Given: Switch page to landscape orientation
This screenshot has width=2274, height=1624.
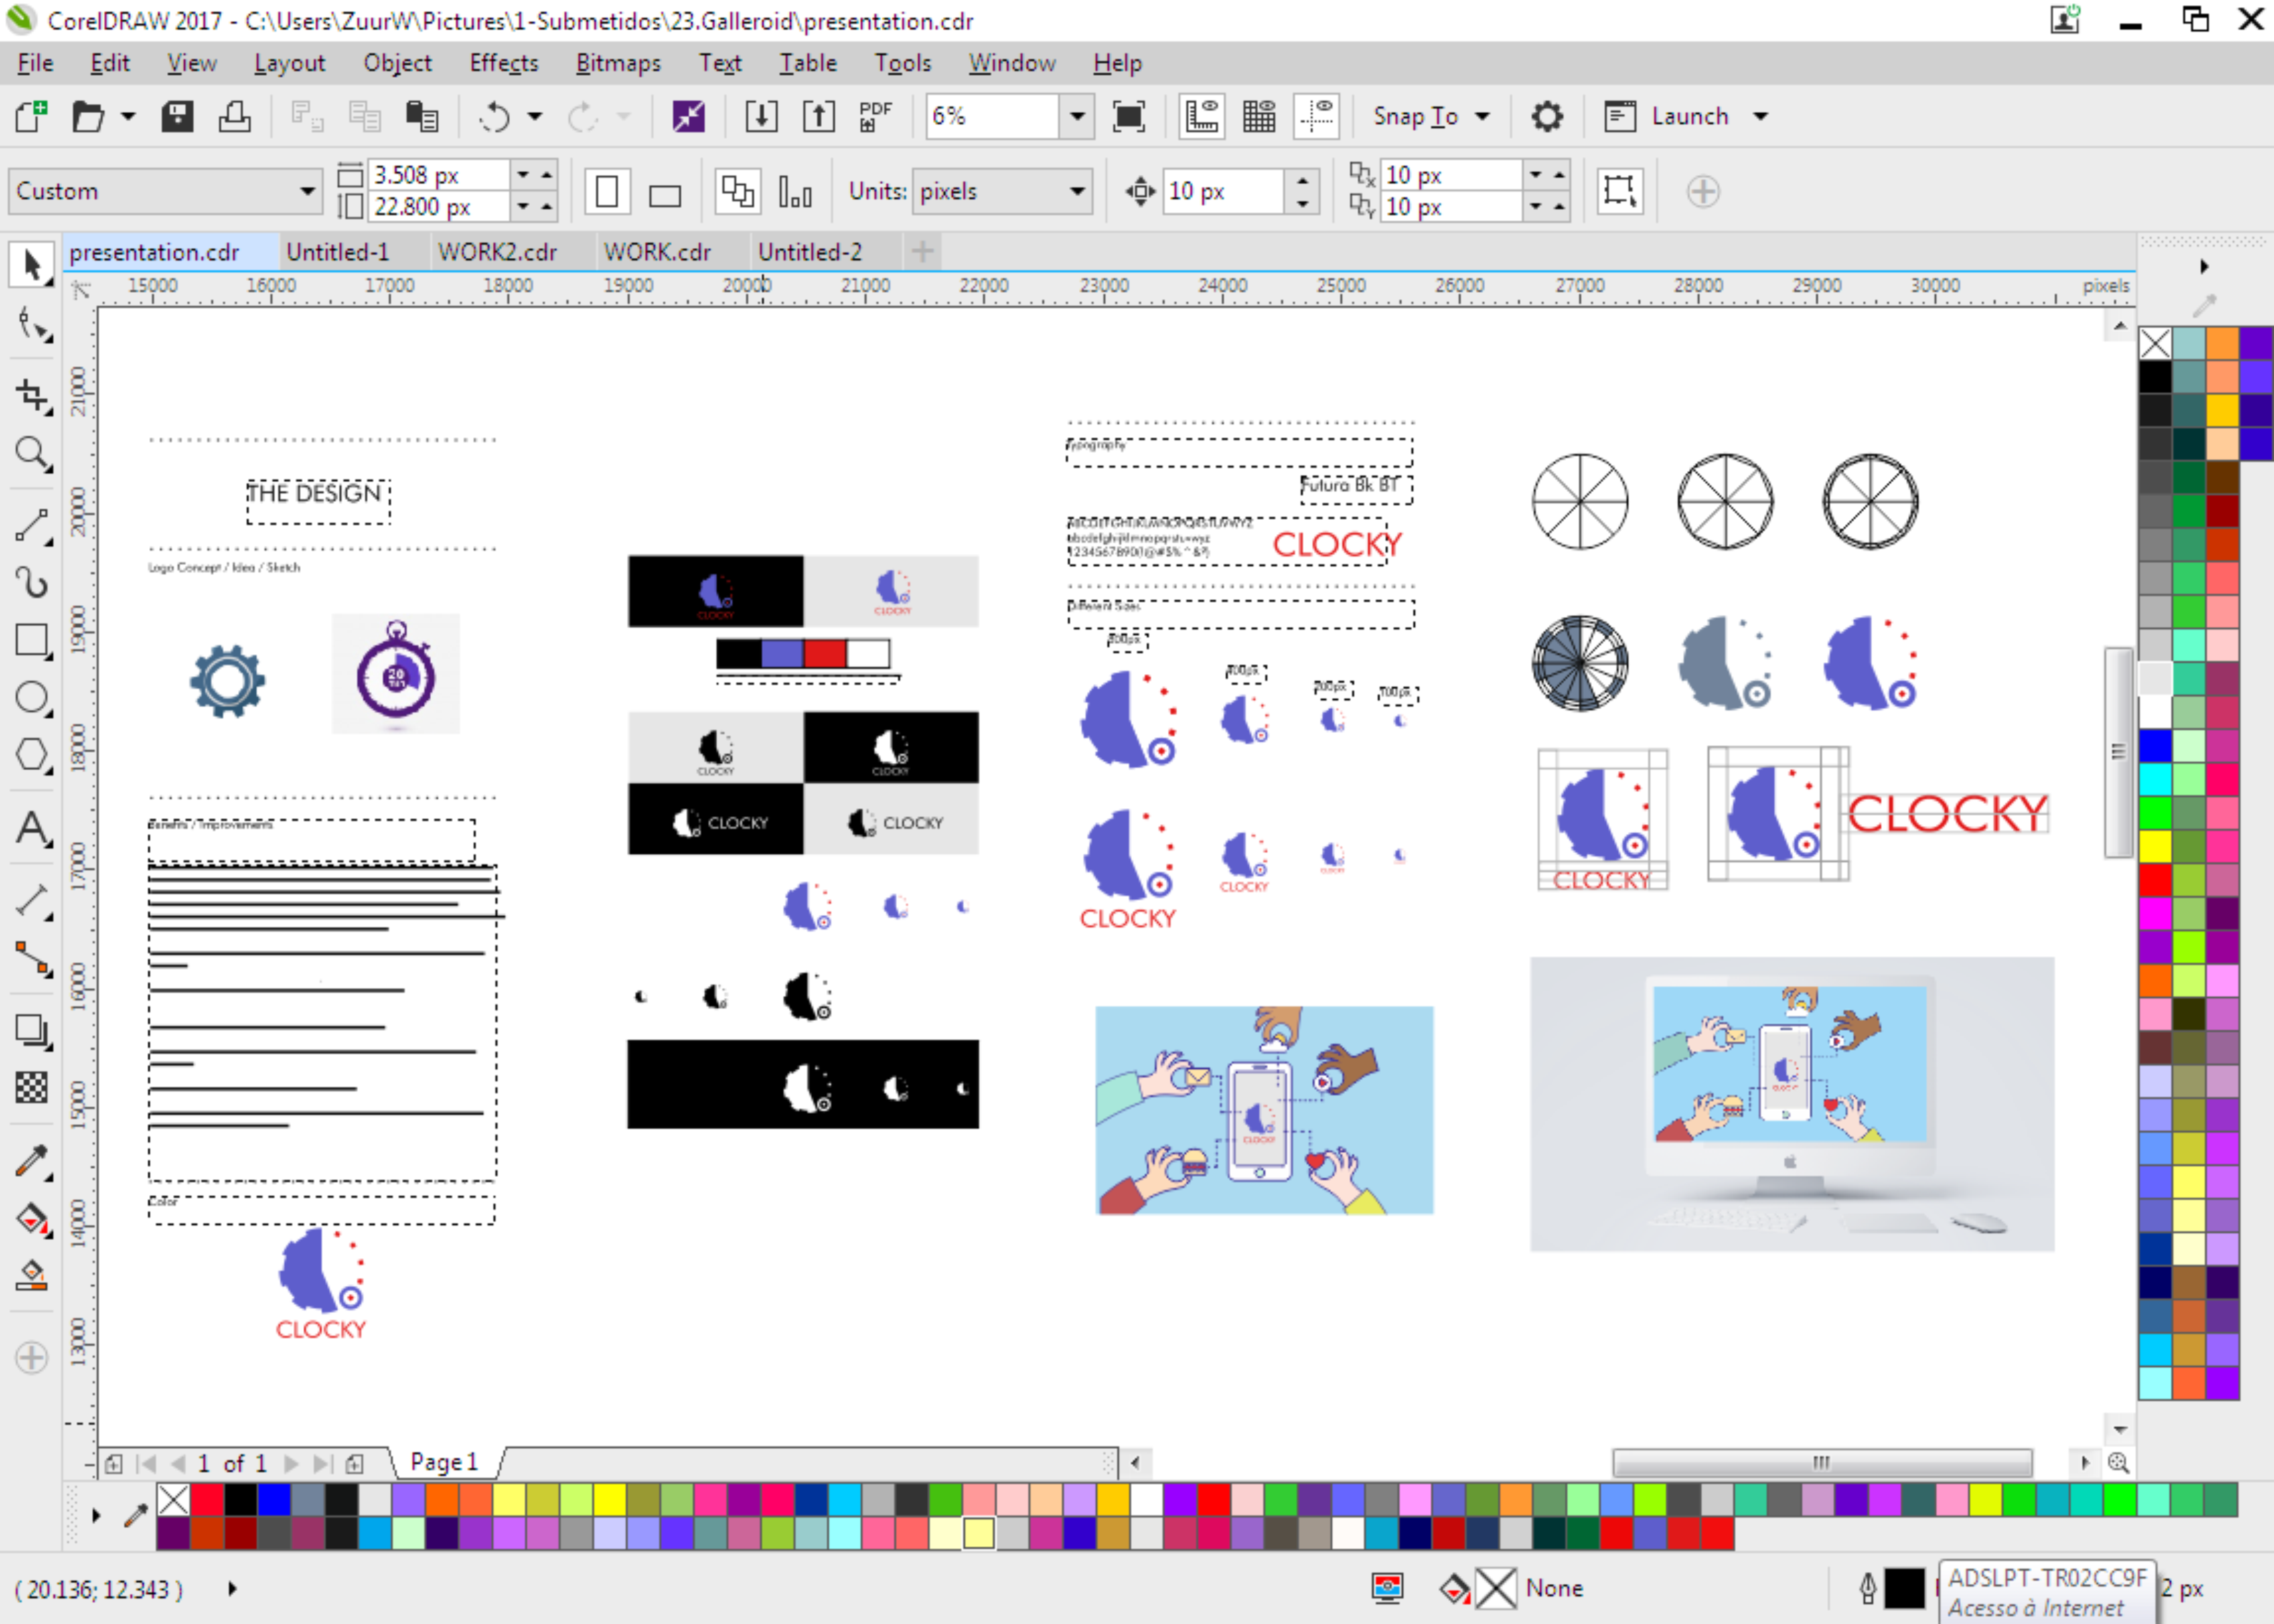Looking at the screenshot, I should pyautogui.click(x=664, y=192).
